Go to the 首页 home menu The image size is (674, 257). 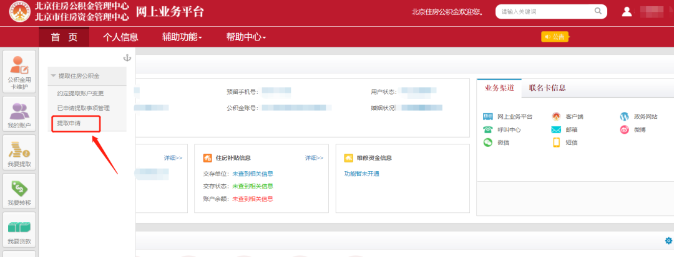[64, 37]
